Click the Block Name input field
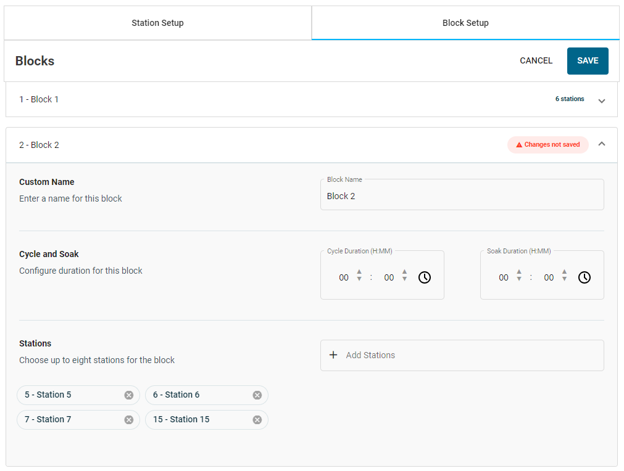The image size is (624, 471). 462,196
